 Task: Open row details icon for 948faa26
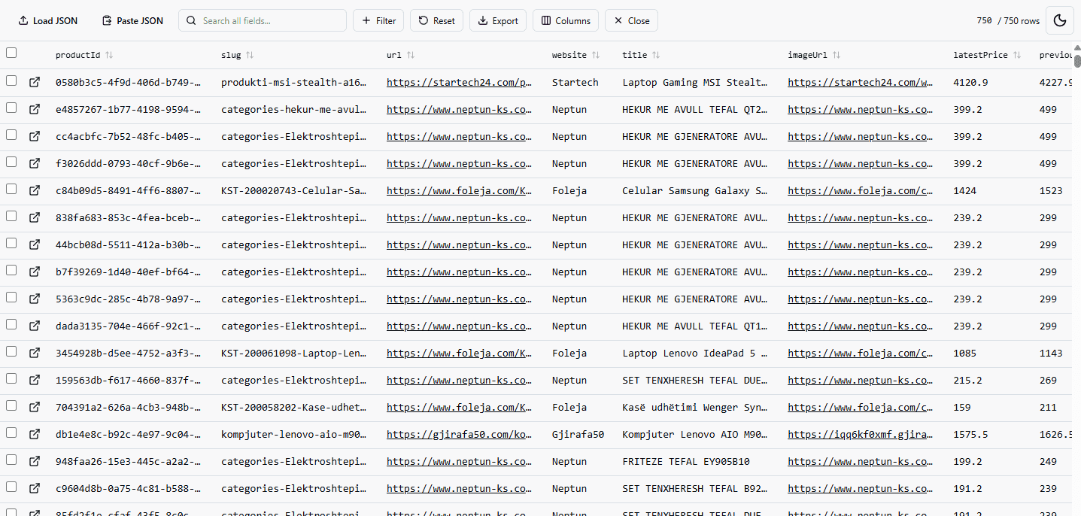[x=35, y=461]
